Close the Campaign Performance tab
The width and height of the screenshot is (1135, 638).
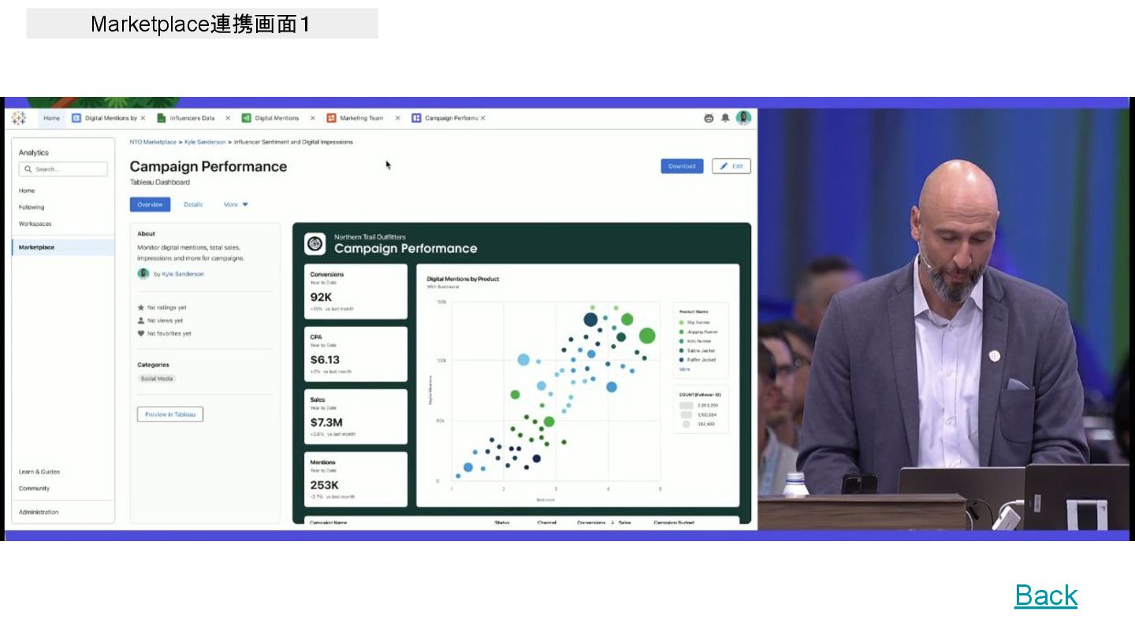483,118
